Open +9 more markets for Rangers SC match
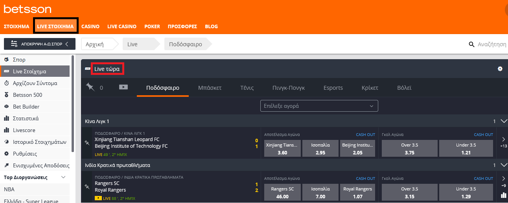The image size is (508, 203). pos(504,181)
